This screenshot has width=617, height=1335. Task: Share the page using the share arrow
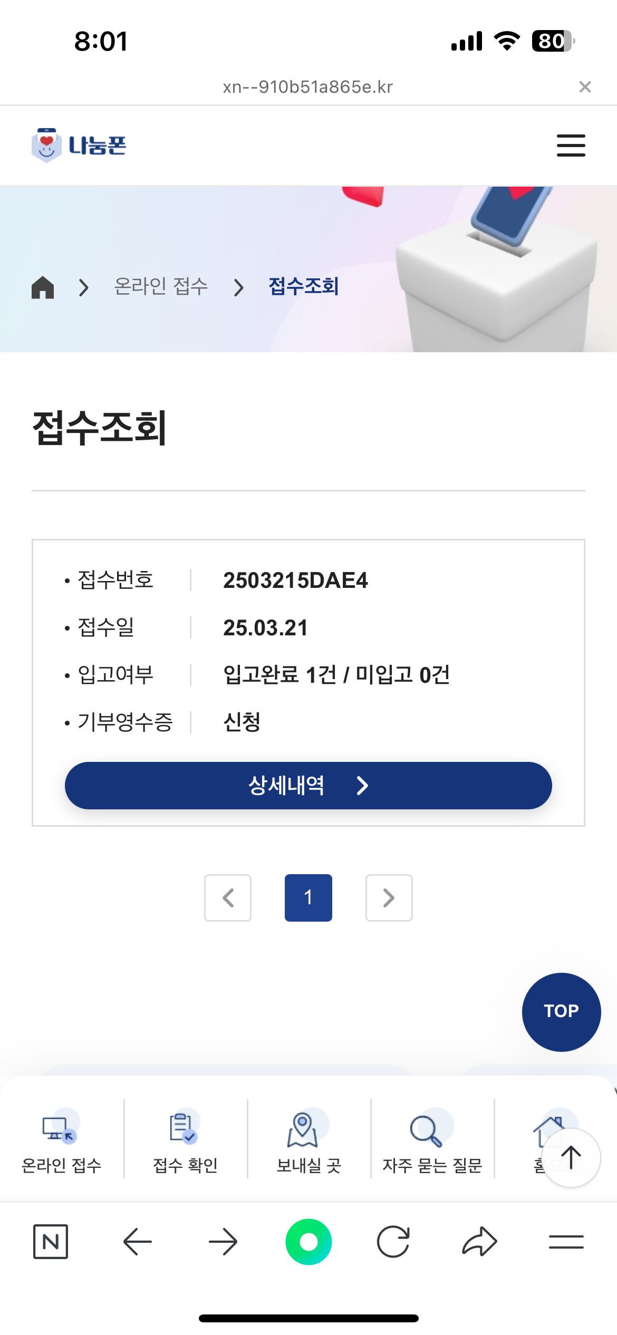479,1242
